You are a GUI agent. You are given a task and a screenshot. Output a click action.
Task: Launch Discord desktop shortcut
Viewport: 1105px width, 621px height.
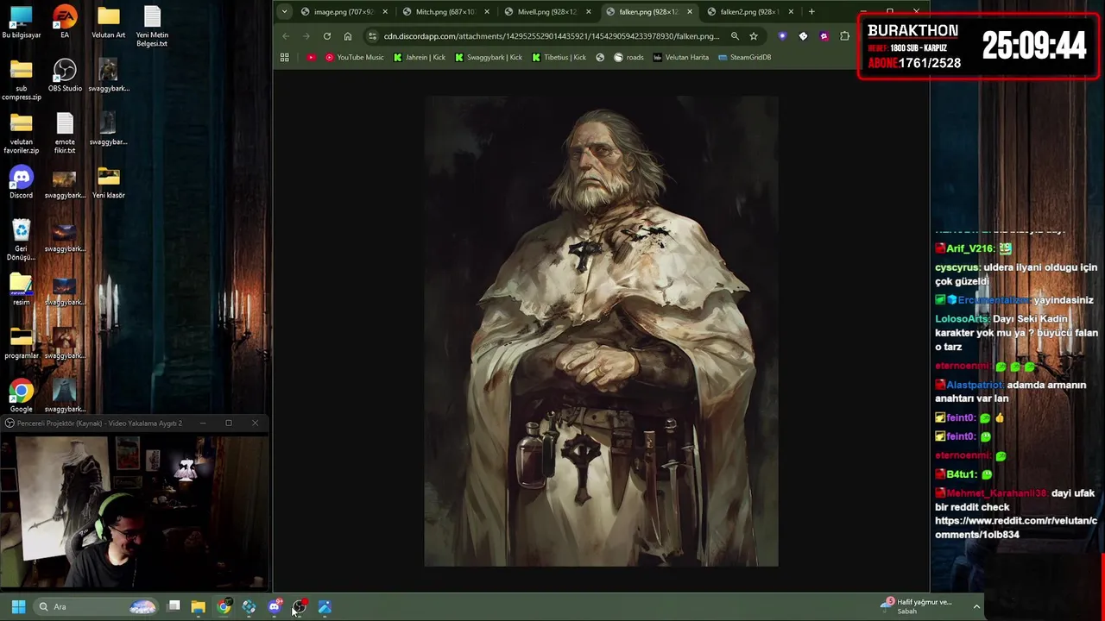[x=22, y=182]
